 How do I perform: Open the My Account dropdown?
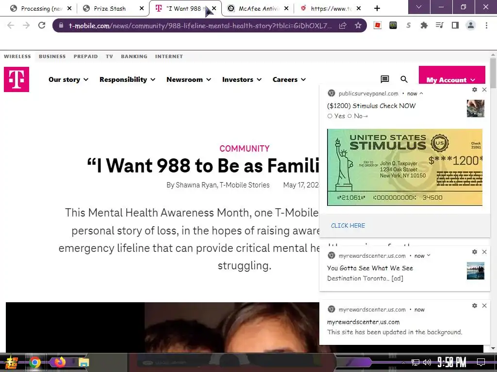pyautogui.click(x=452, y=75)
